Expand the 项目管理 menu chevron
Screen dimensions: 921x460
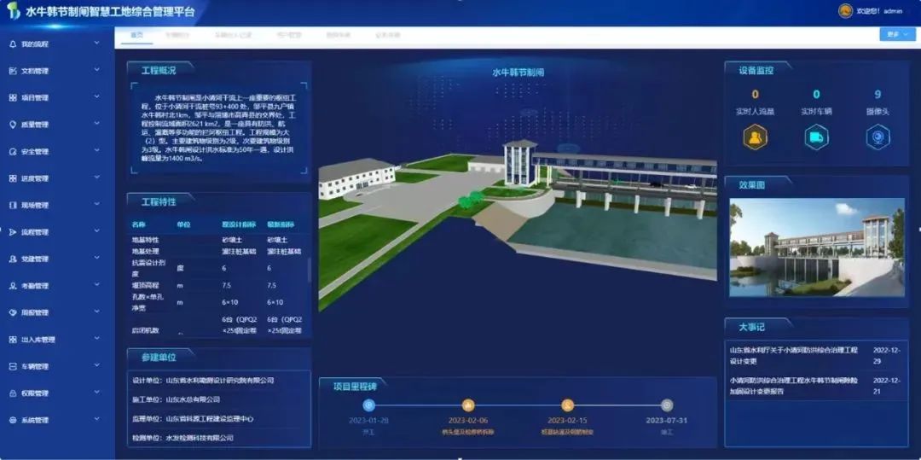pyautogui.click(x=97, y=97)
